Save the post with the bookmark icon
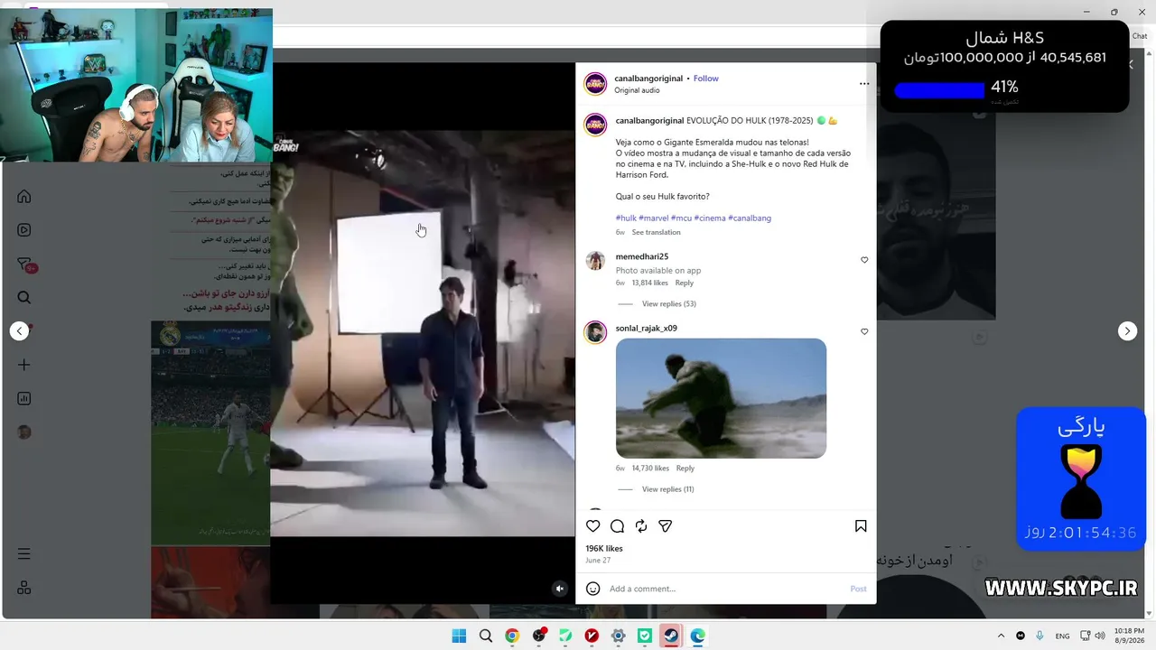The height and width of the screenshot is (650, 1156). 861,526
